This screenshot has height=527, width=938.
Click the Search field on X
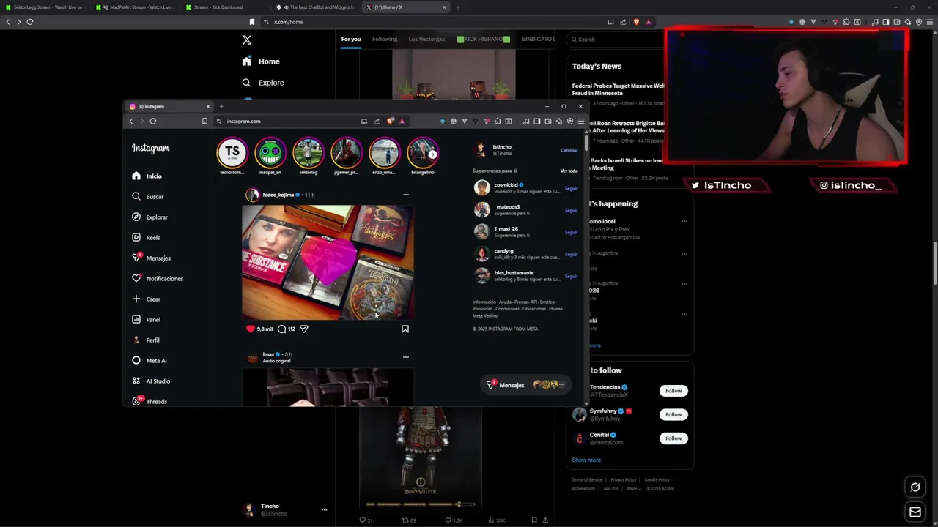[617, 40]
